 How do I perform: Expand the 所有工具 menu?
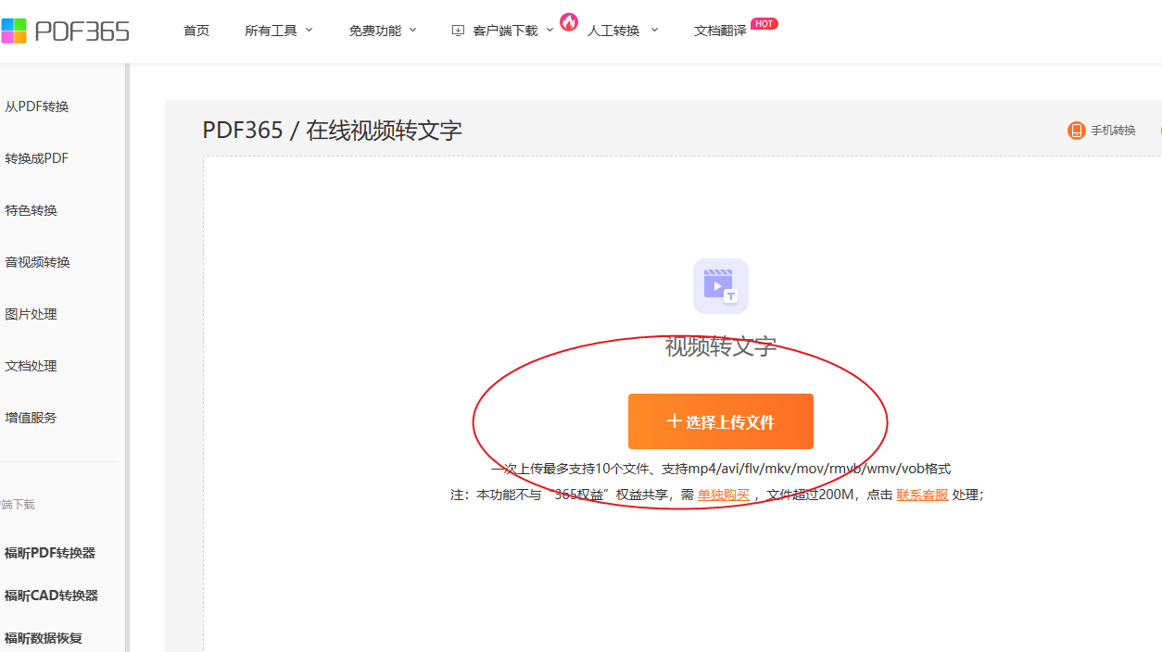279,31
